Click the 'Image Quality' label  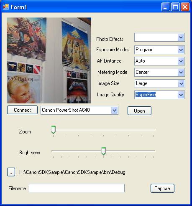click(110, 95)
